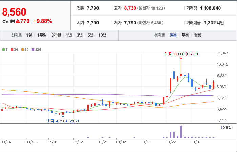Screen dimensions: 237x152
Task: Switch to 월봉 monthly candles
Action: tap(197, 35)
